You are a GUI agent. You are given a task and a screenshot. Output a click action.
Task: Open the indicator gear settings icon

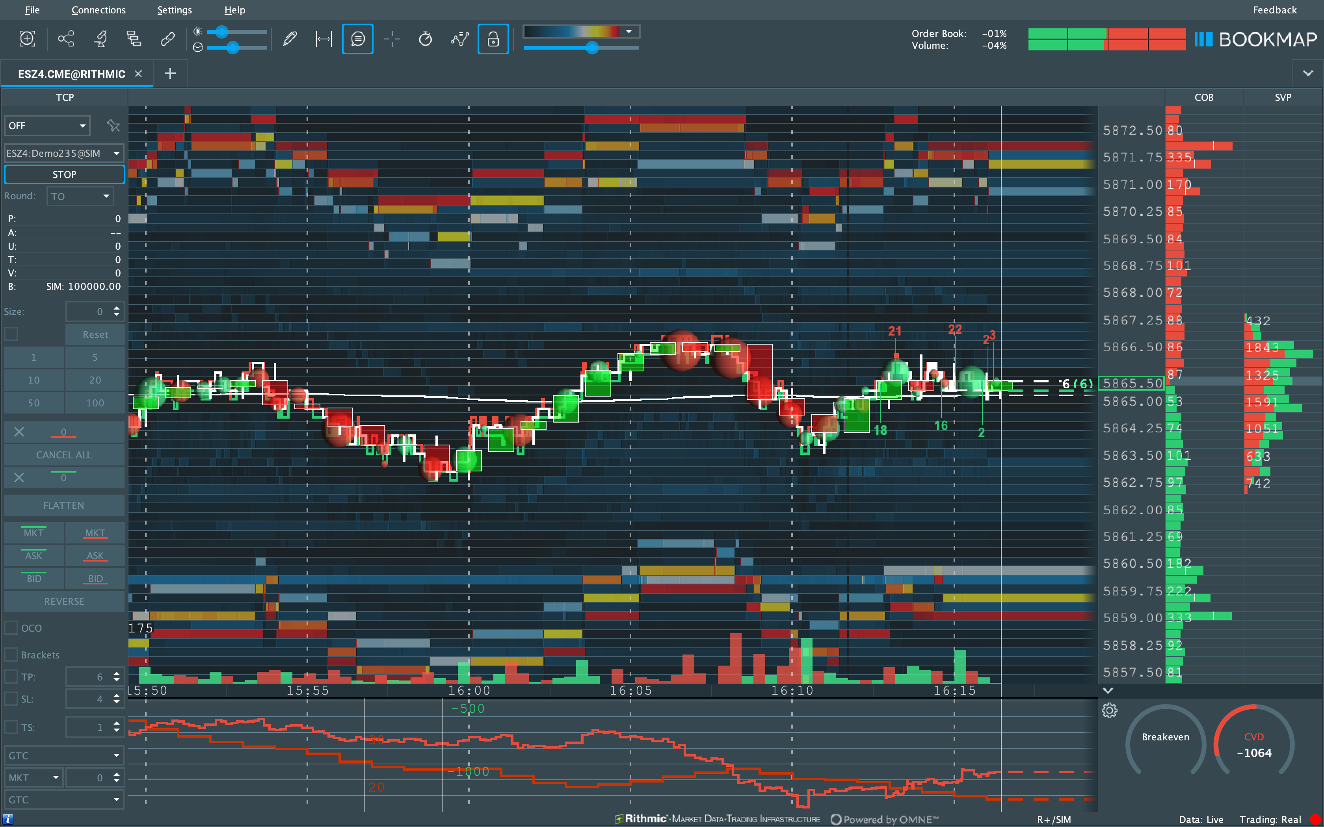coord(1109,710)
